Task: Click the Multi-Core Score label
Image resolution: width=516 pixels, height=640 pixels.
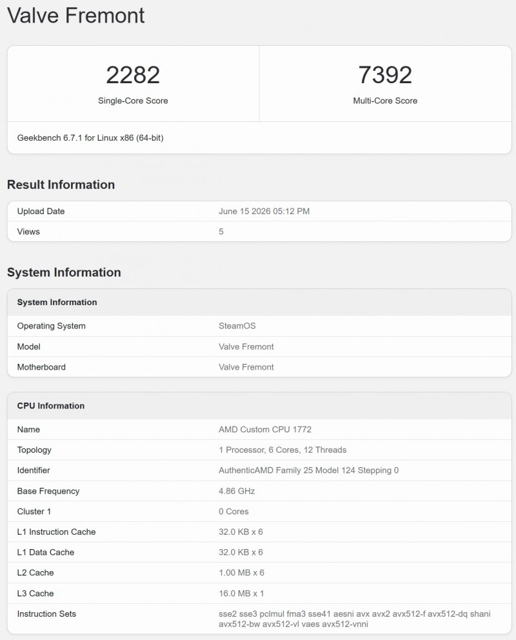Action: [x=385, y=101]
